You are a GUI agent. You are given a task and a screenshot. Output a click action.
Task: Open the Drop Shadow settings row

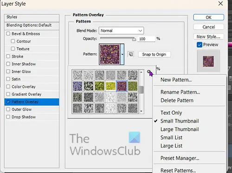[32, 117]
